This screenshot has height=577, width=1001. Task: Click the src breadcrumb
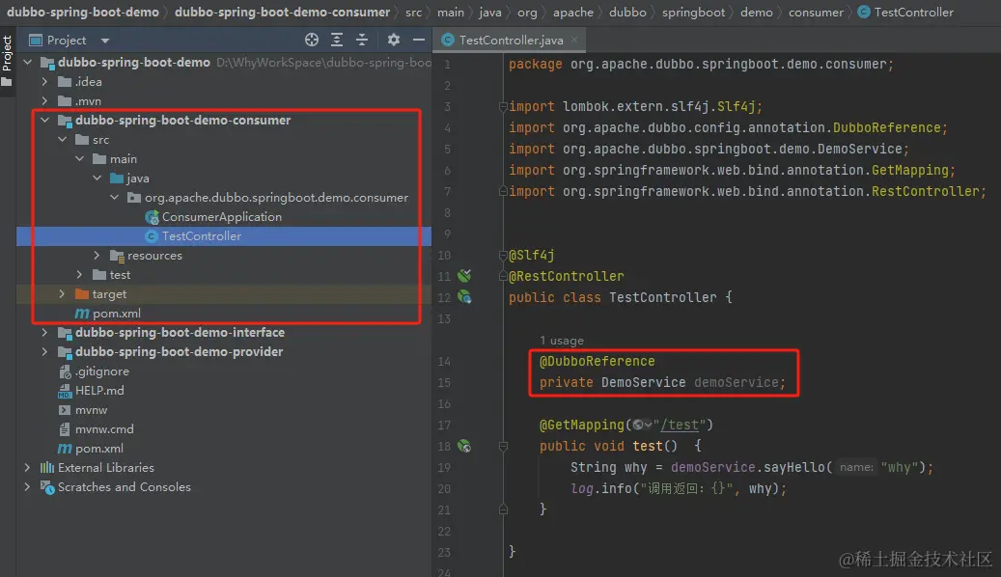pyautogui.click(x=414, y=13)
